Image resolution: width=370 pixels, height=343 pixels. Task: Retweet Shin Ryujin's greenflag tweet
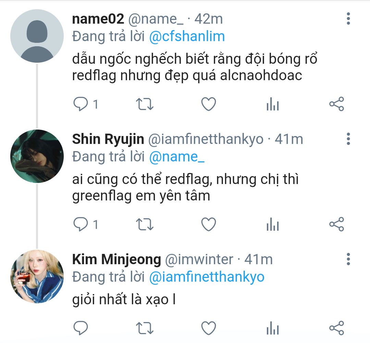[145, 224]
